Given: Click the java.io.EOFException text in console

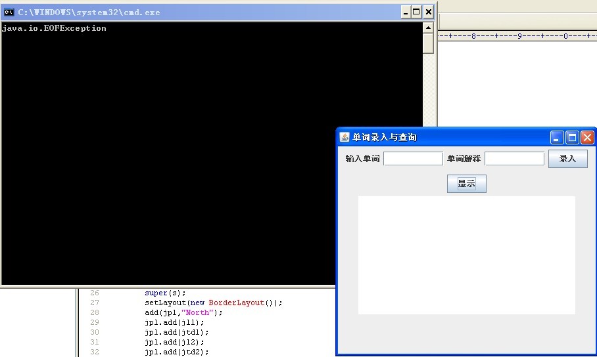Looking at the screenshot, I should [x=54, y=28].
